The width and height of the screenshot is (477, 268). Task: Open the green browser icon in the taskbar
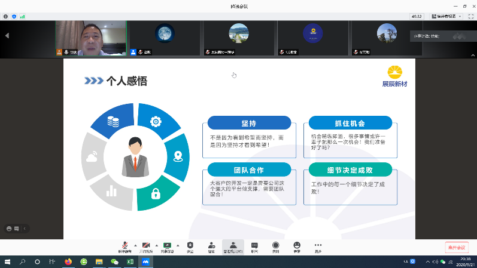(x=84, y=261)
